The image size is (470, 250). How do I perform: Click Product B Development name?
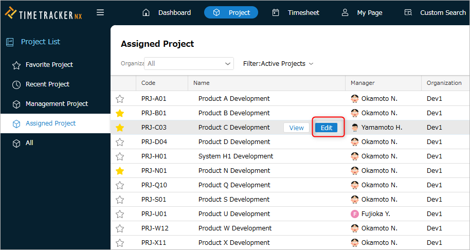pos(234,113)
